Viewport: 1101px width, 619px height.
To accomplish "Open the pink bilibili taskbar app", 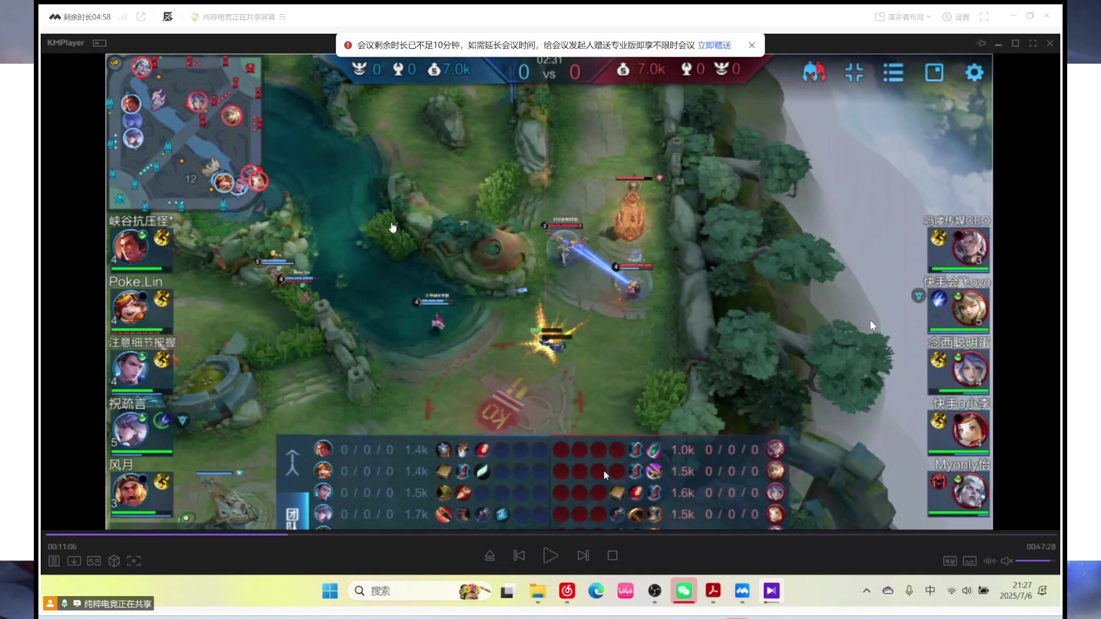I will coord(625,591).
